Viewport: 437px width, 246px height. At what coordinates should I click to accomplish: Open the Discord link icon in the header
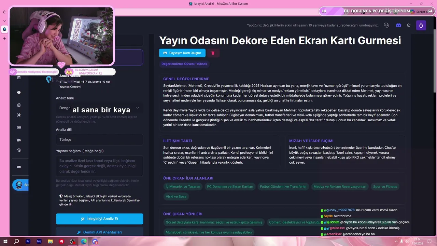398,25
